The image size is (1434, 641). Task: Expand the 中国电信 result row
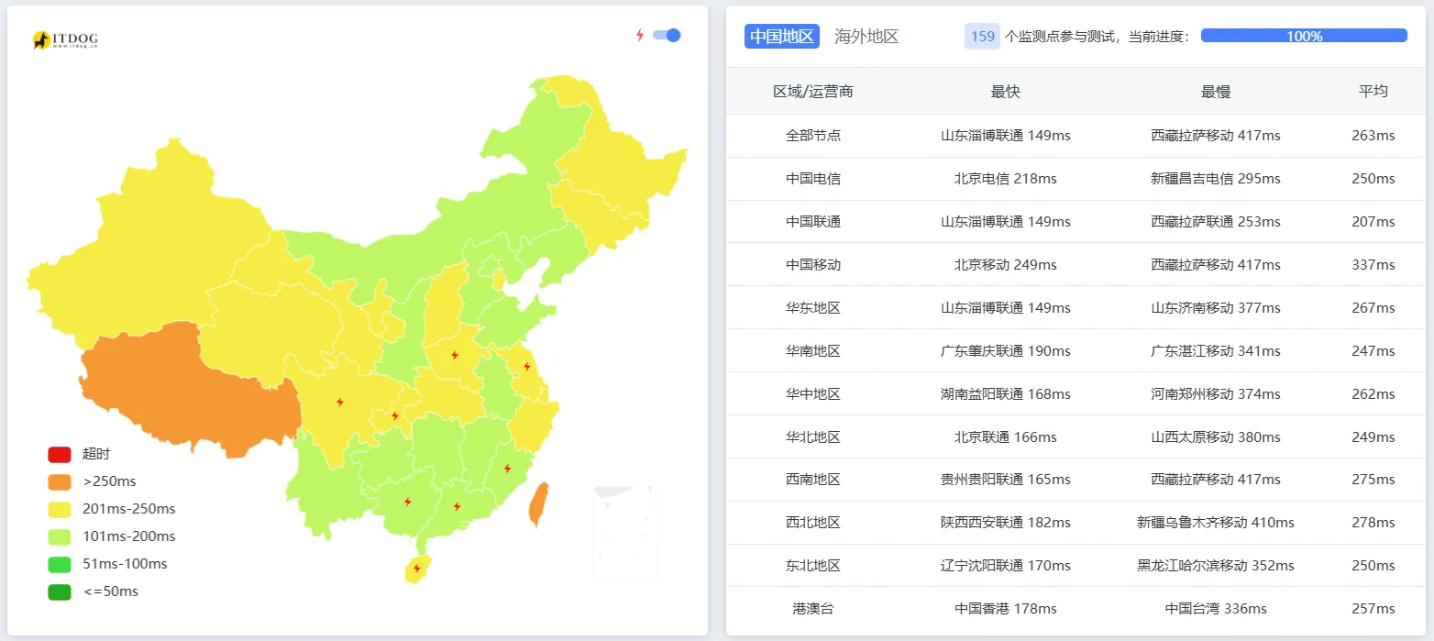814,178
